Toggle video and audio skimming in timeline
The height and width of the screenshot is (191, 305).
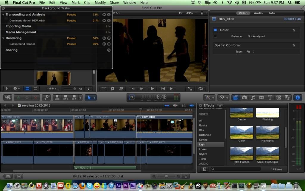(x=167, y=105)
